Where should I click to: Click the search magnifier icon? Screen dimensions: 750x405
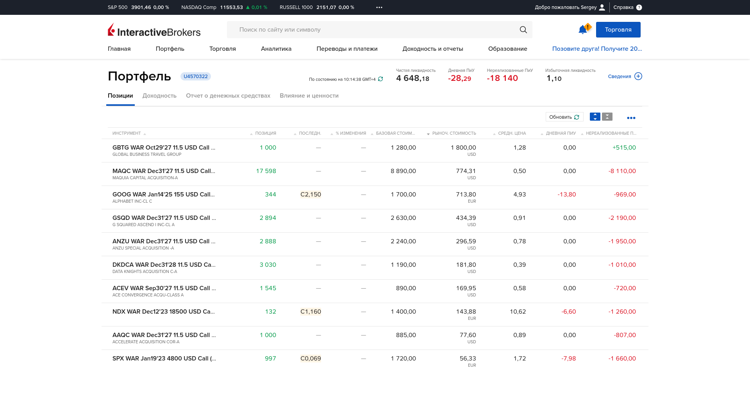click(x=523, y=30)
